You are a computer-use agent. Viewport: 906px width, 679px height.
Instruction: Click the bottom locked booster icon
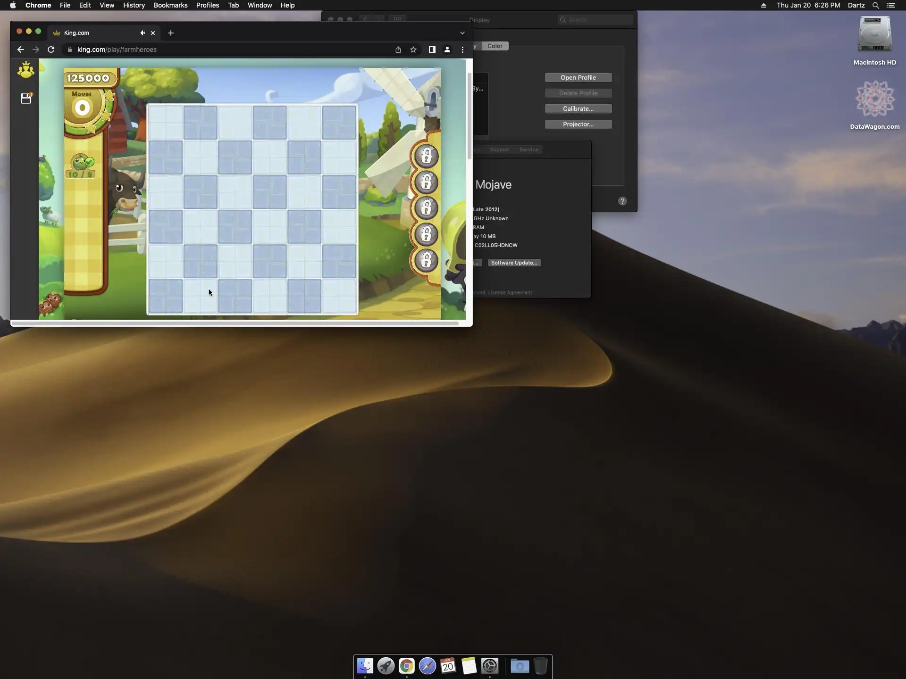pyautogui.click(x=426, y=260)
